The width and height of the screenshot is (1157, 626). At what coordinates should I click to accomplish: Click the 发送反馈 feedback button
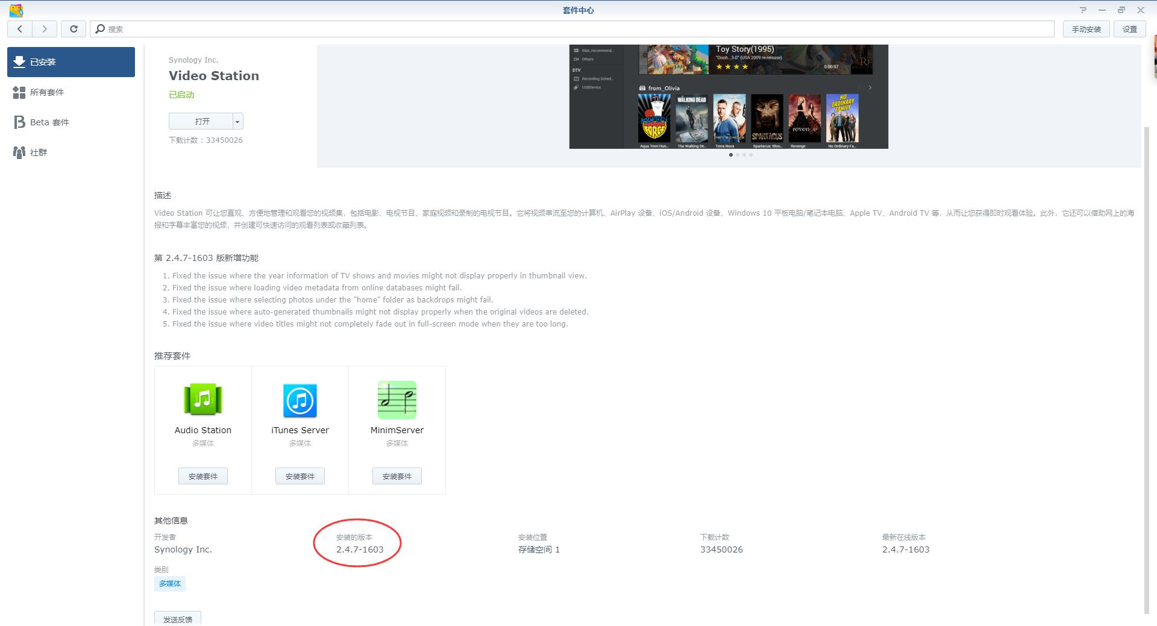pos(177,619)
